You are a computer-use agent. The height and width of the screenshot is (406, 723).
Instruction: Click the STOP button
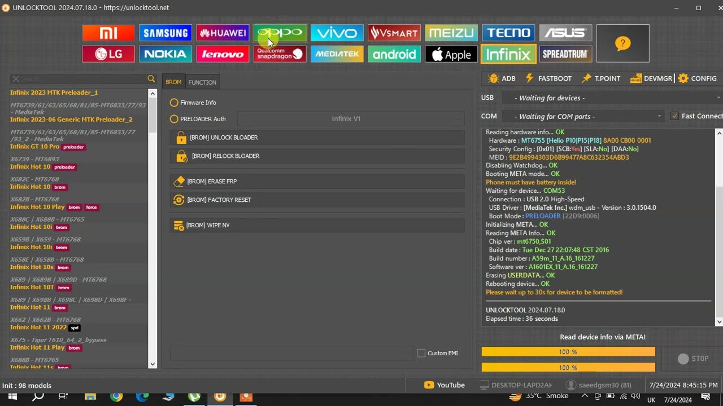pos(694,359)
